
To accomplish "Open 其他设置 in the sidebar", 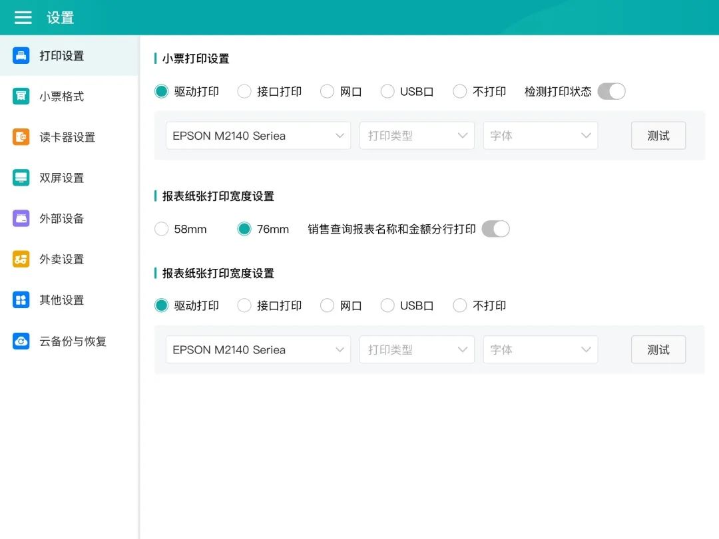I will (x=61, y=300).
